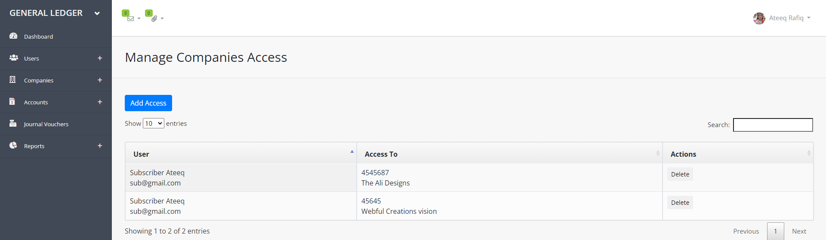Image resolution: width=826 pixels, height=240 pixels.
Task: Click the Accounts invoice icon
Action: click(x=12, y=101)
